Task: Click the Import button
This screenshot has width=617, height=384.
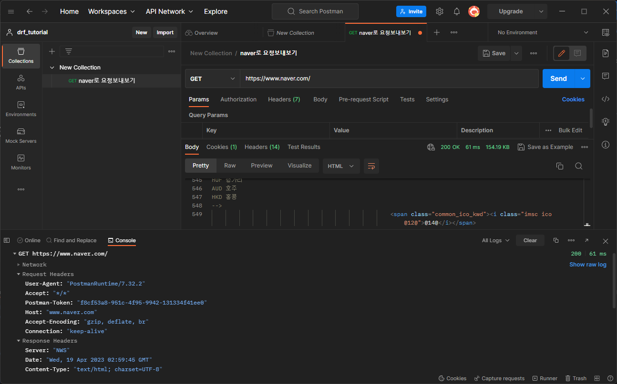Action: (x=165, y=32)
